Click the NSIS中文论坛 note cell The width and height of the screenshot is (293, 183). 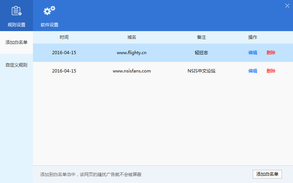coord(201,71)
